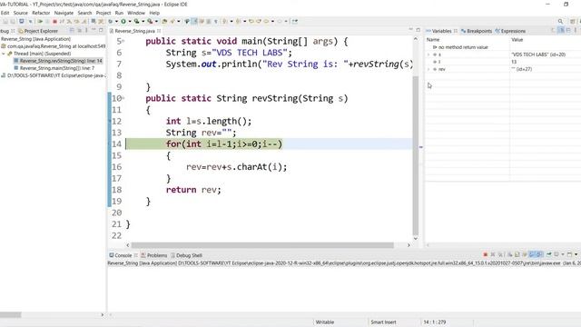Select the eclipse-java process path node in Debug view
Screen dimensions: 581x327
(54, 75)
